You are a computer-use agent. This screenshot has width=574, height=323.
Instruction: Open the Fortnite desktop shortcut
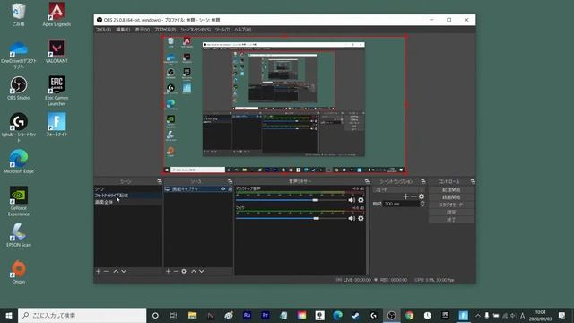[57, 125]
